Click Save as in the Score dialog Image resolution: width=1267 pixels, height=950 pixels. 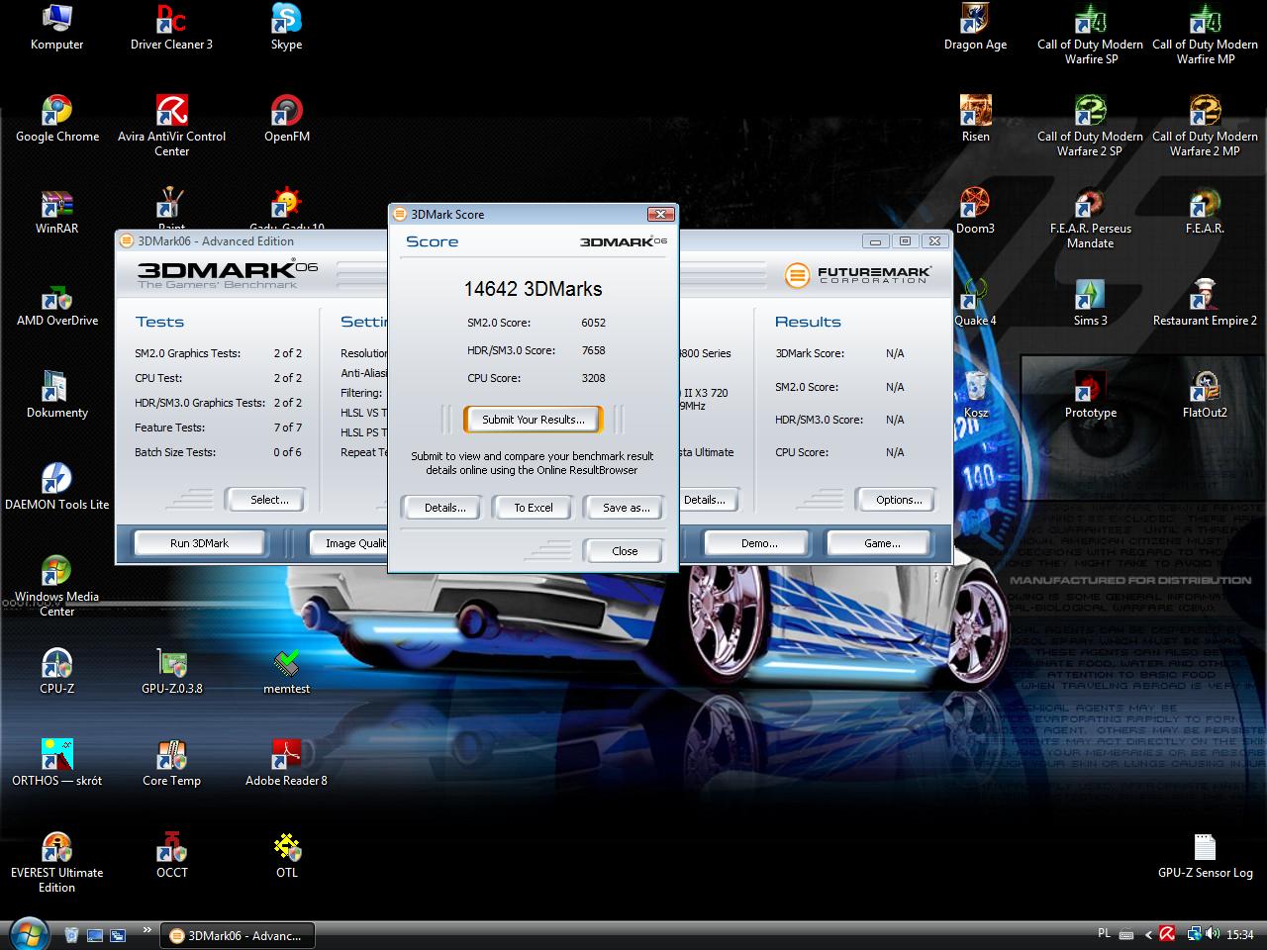[626, 508]
